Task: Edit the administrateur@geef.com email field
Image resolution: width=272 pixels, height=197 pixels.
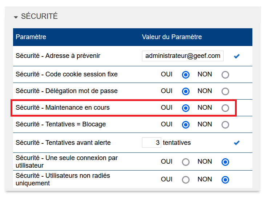Action: [x=183, y=56]
